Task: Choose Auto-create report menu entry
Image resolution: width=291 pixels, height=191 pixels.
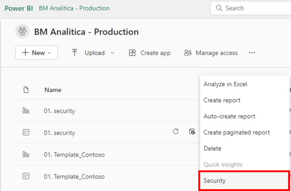Action: pyautogui.click(x=245, y=116)
